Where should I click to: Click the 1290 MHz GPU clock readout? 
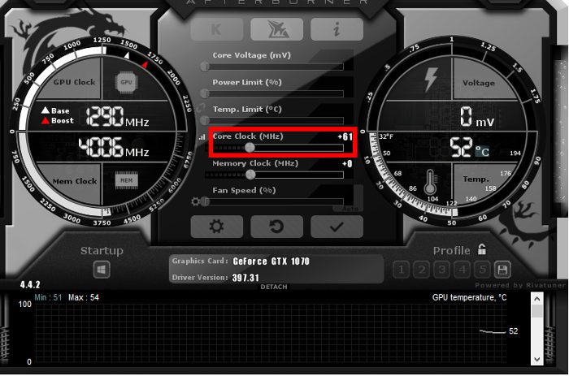pos(117,116)
